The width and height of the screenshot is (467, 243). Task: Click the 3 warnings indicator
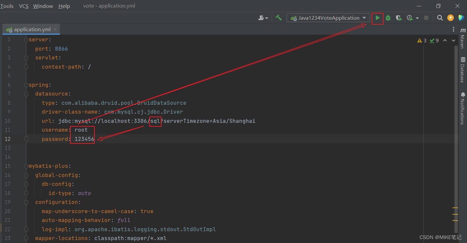pos(422,40)
